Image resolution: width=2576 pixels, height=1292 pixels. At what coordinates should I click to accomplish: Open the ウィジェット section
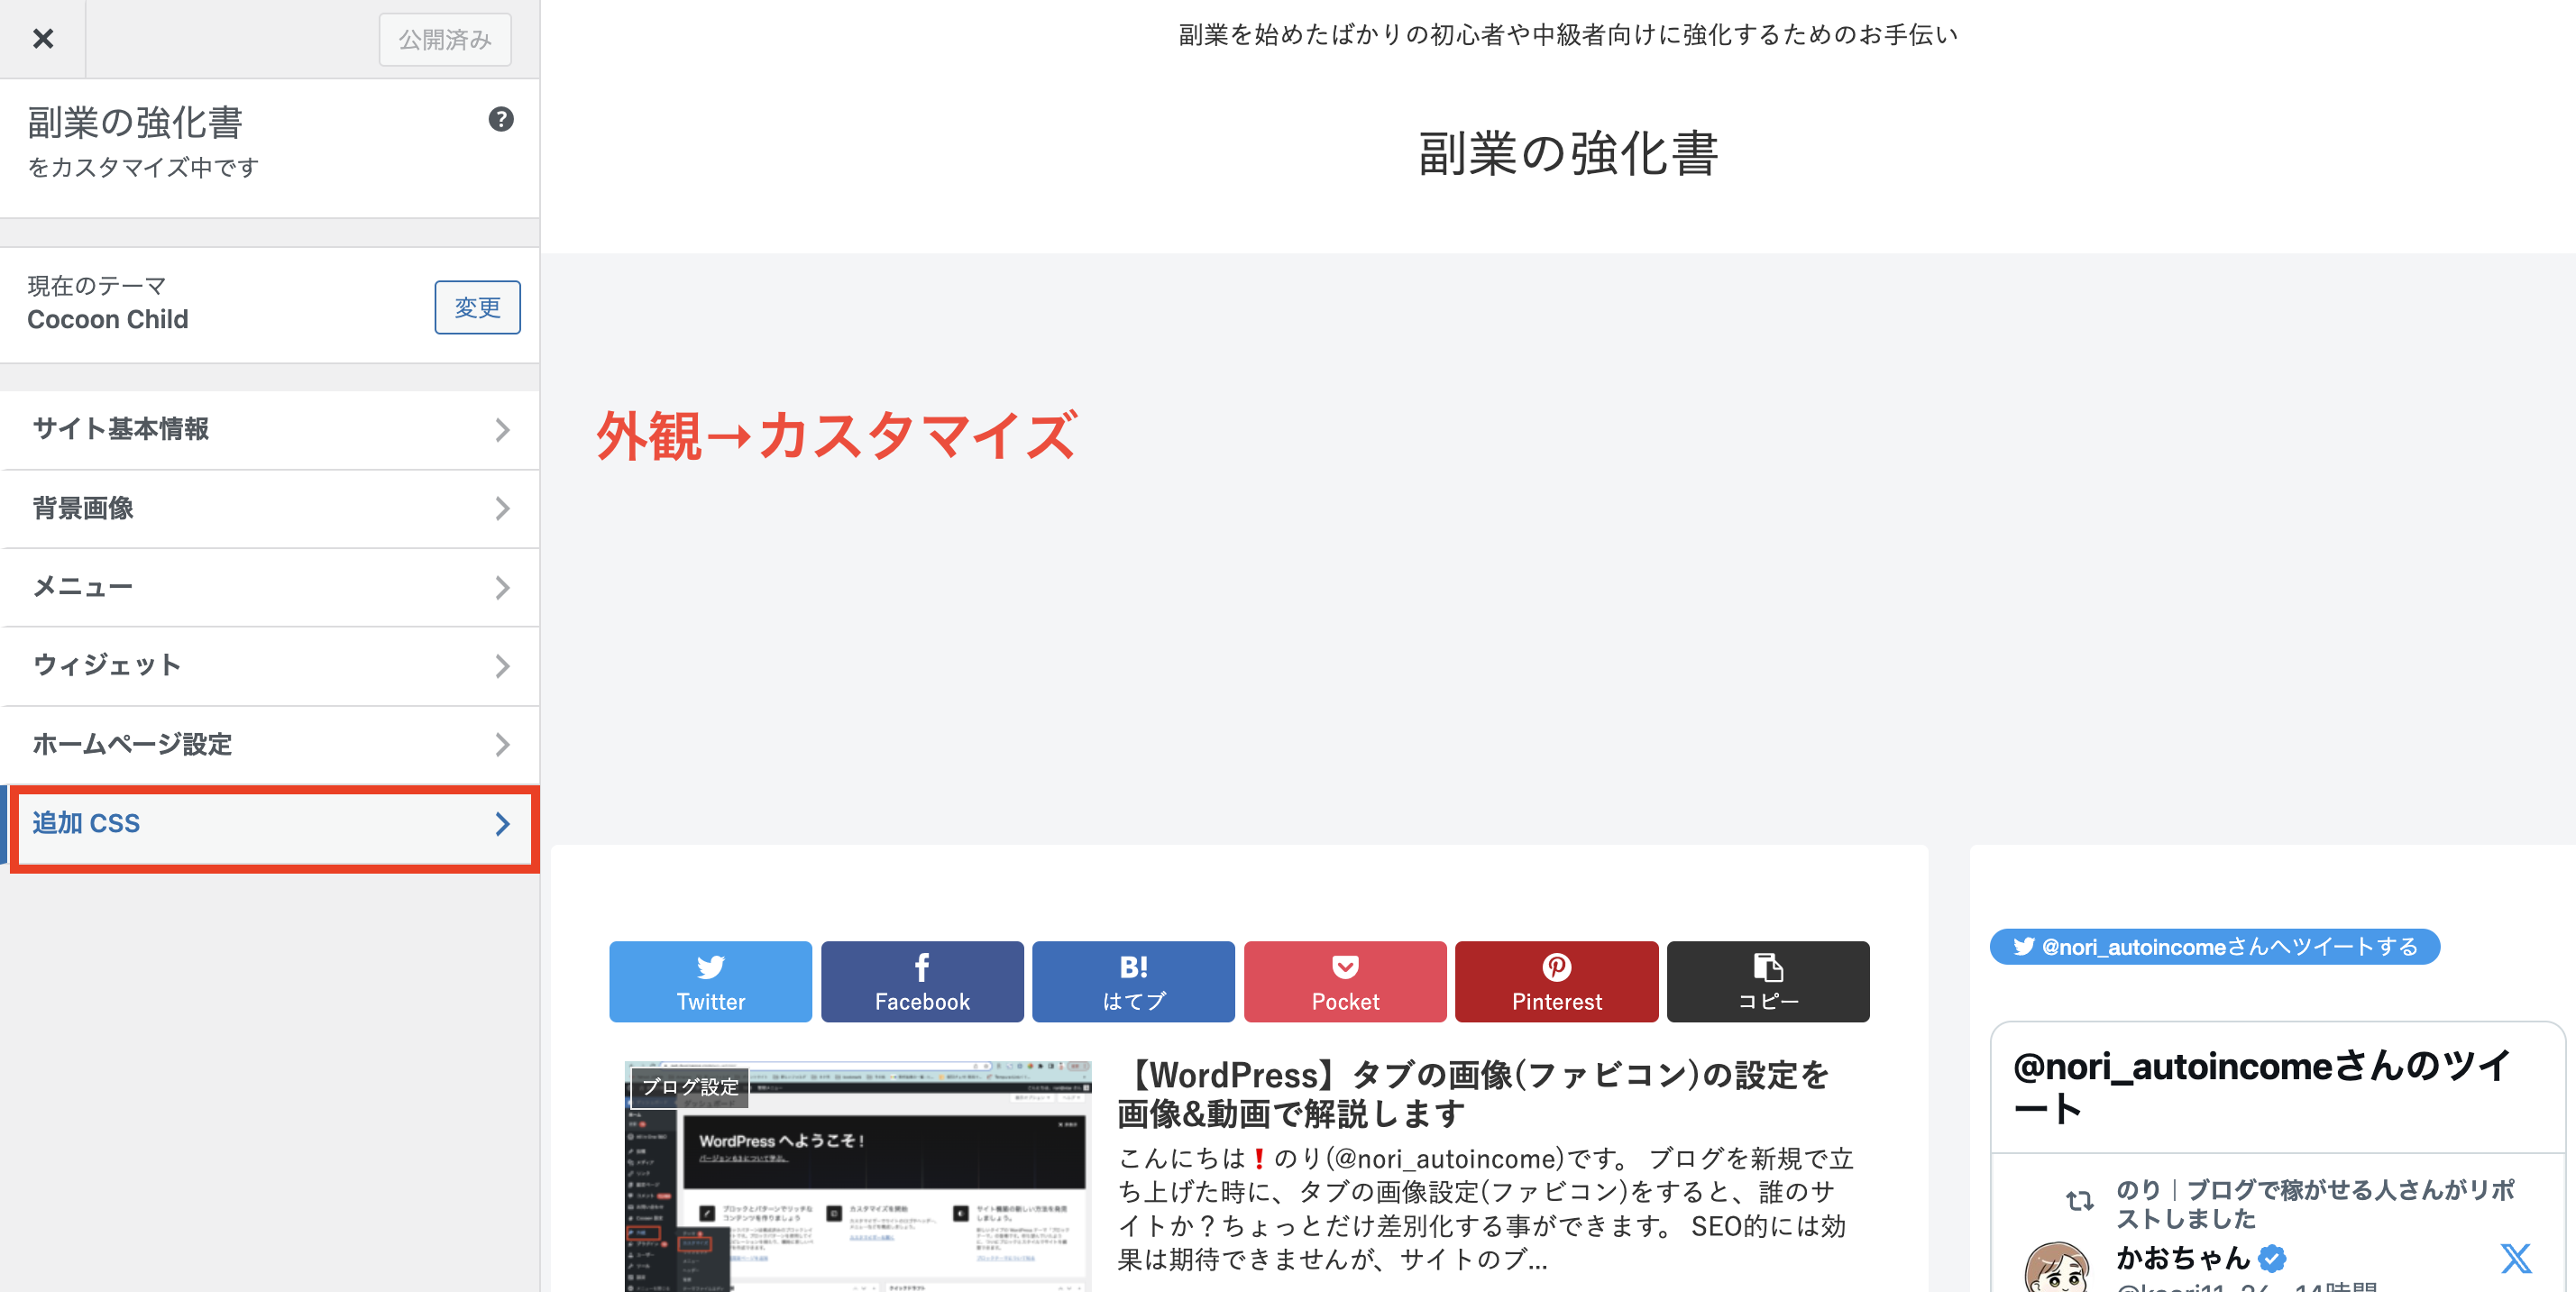270,666
